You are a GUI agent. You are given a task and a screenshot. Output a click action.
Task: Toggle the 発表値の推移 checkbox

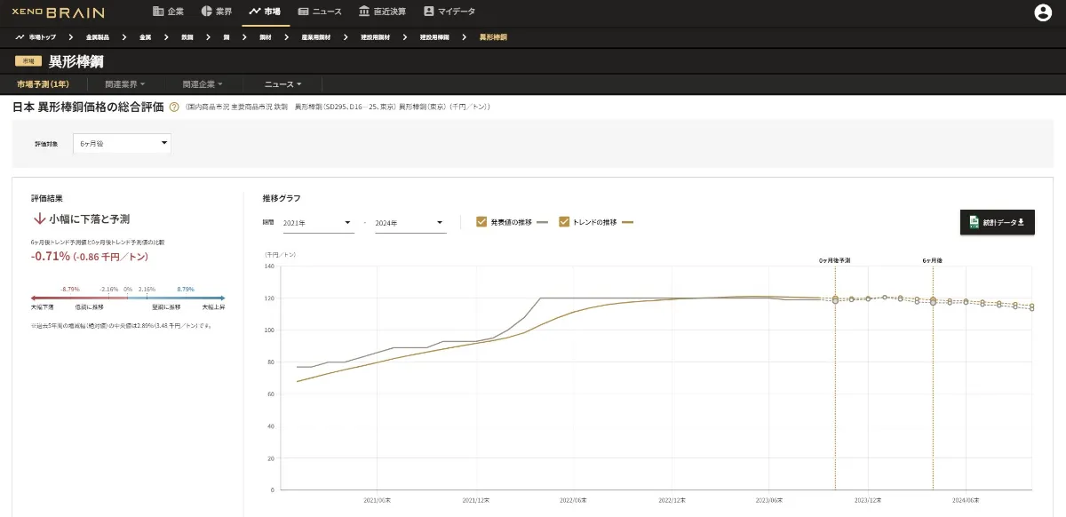coord(481,222)
